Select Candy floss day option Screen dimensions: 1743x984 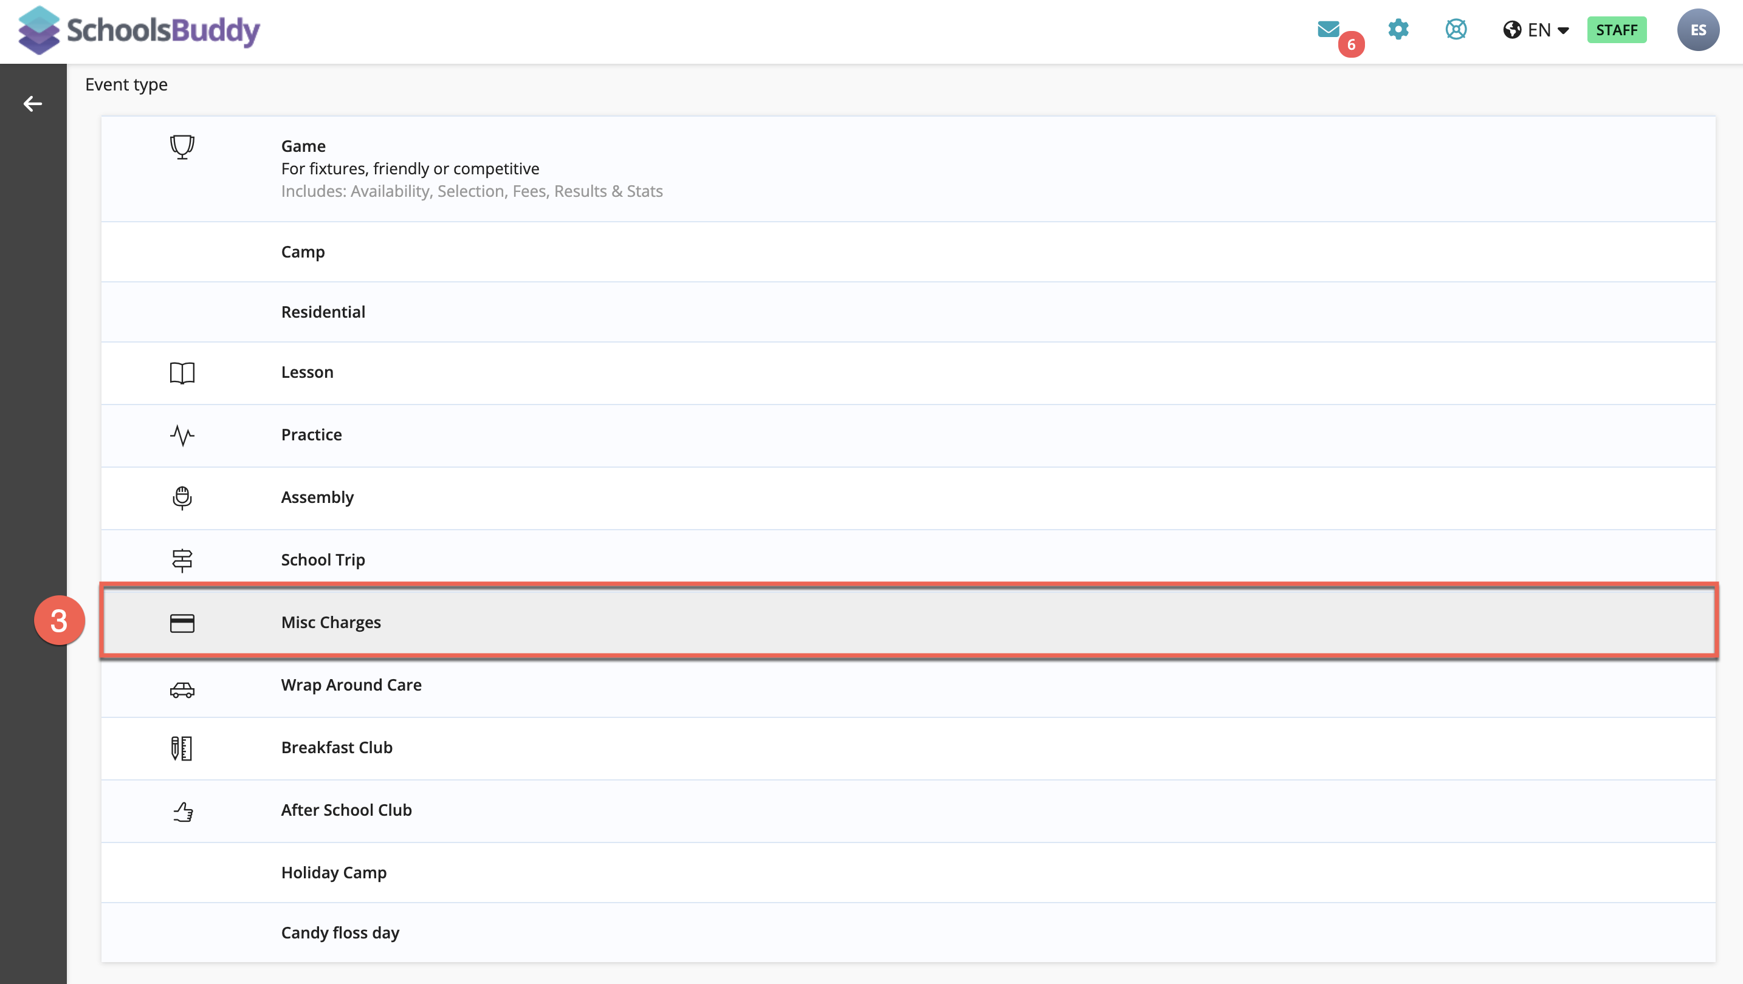point(908,932)
